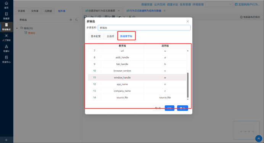264x143 pixels.
Task: Open 人工智能 in the left sidebar
Action: (x=6, y=38)
